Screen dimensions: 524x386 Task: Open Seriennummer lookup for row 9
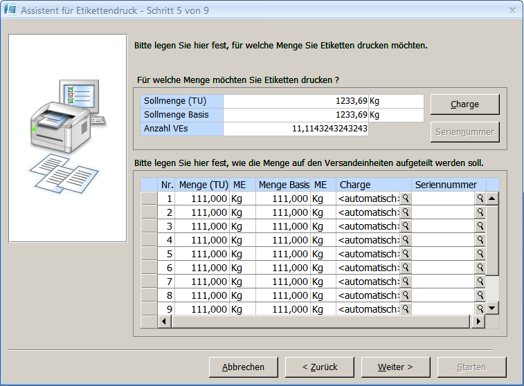480,309
